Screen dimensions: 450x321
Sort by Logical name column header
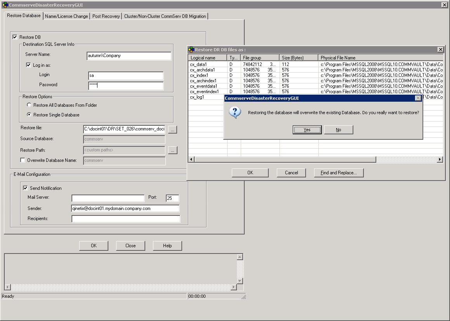tap(207, 58)
